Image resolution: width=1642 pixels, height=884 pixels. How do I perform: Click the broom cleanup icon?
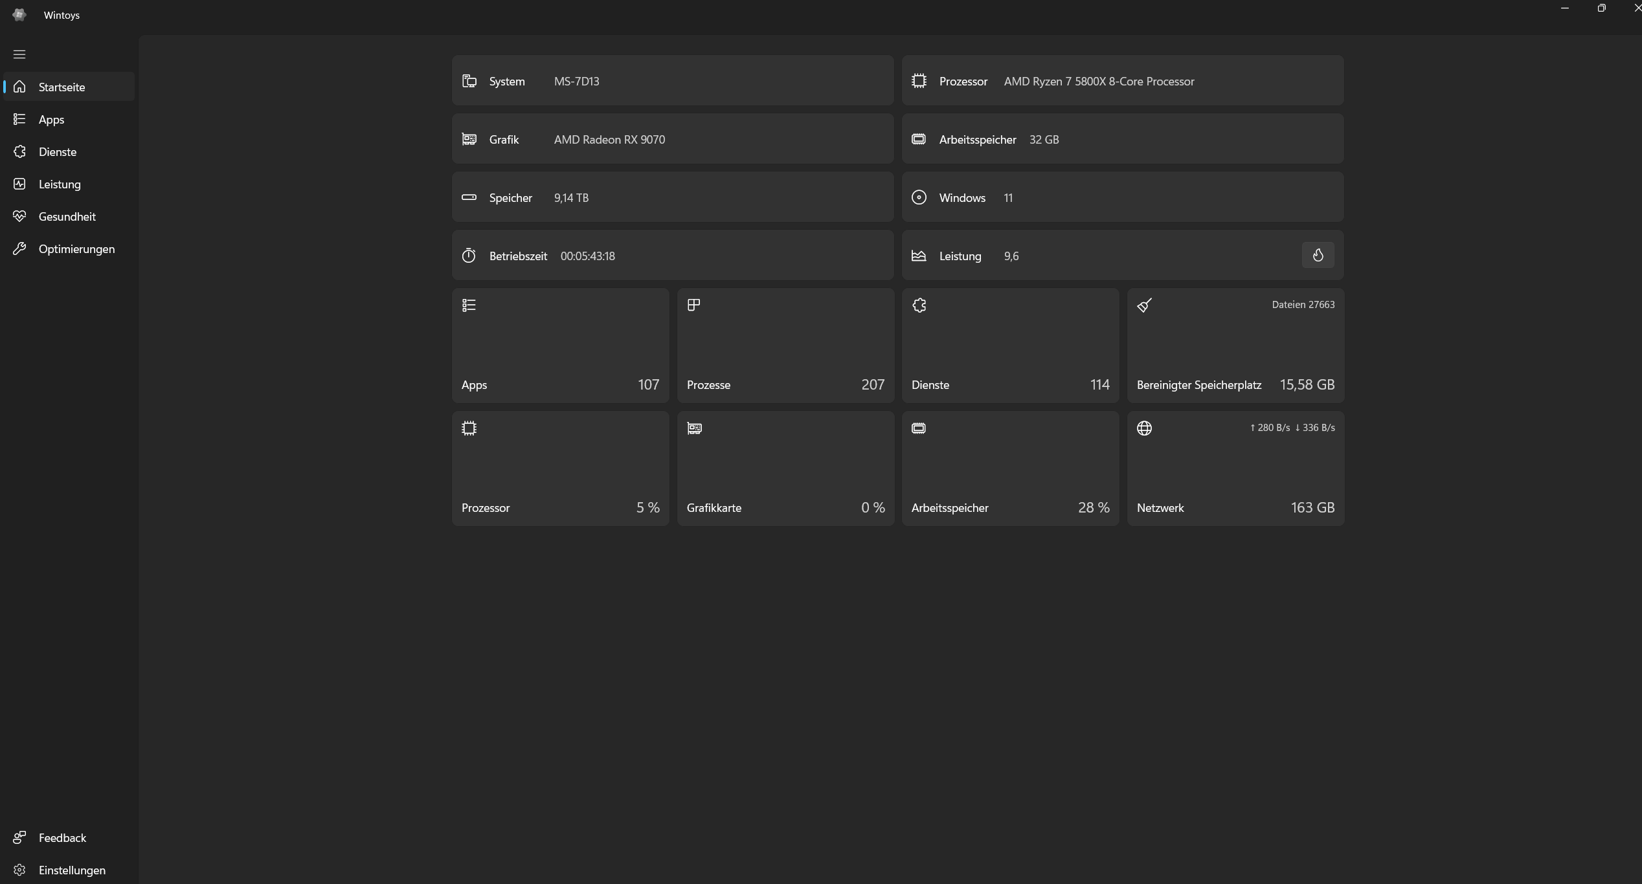click(1144, 305)
